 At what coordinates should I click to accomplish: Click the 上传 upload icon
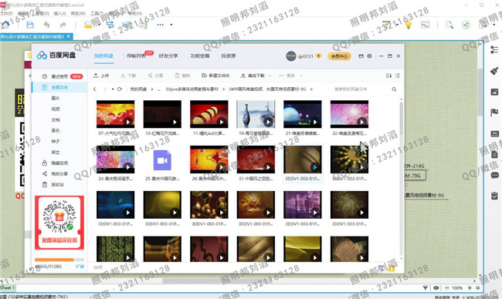tap(96, 76)
